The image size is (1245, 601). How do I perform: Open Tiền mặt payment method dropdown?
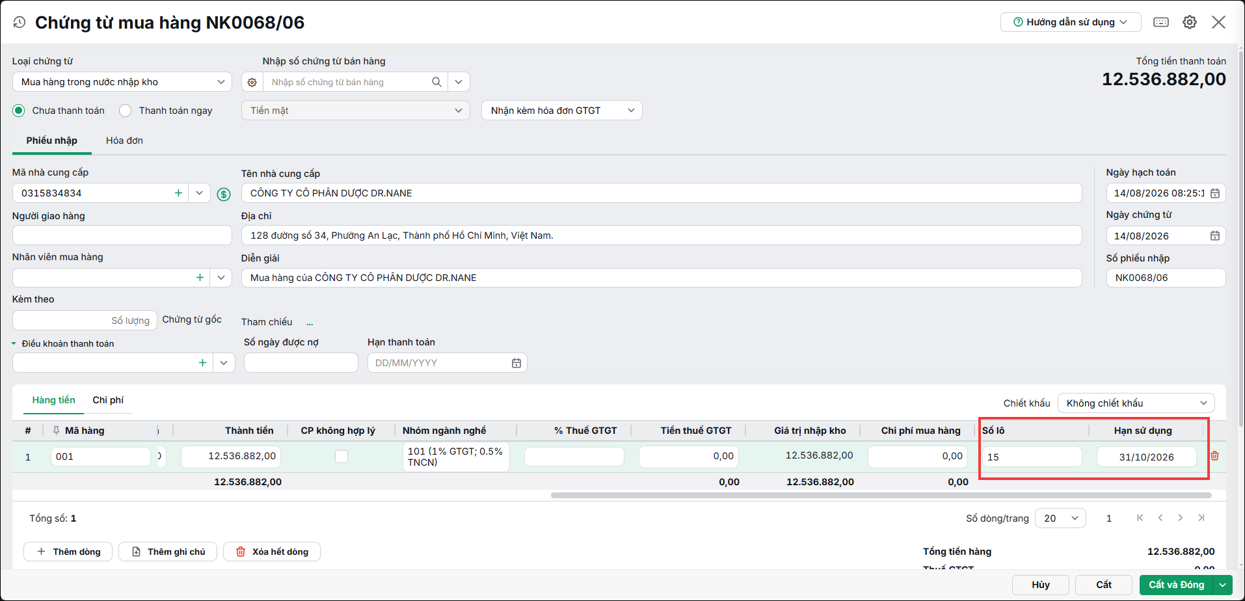click(355, 111)
